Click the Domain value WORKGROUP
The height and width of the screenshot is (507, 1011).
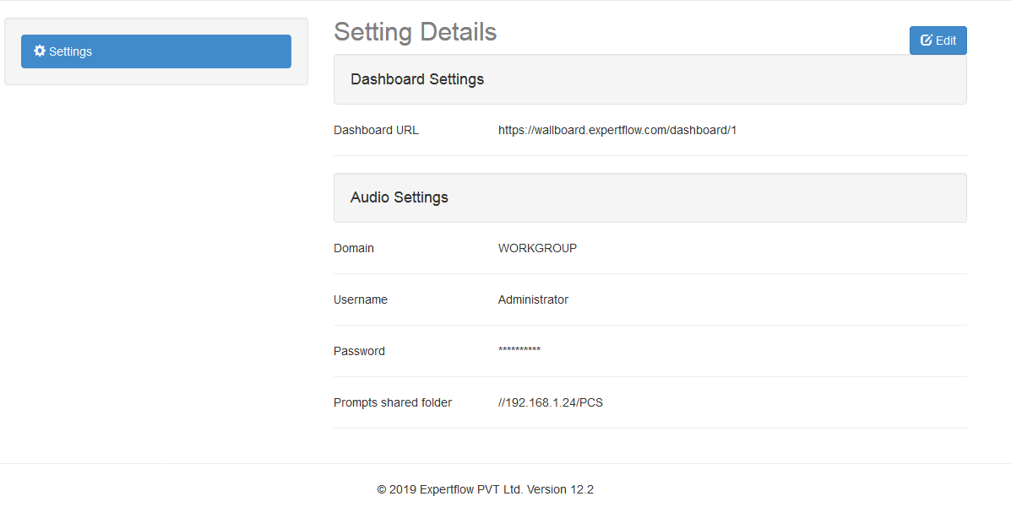537,248
